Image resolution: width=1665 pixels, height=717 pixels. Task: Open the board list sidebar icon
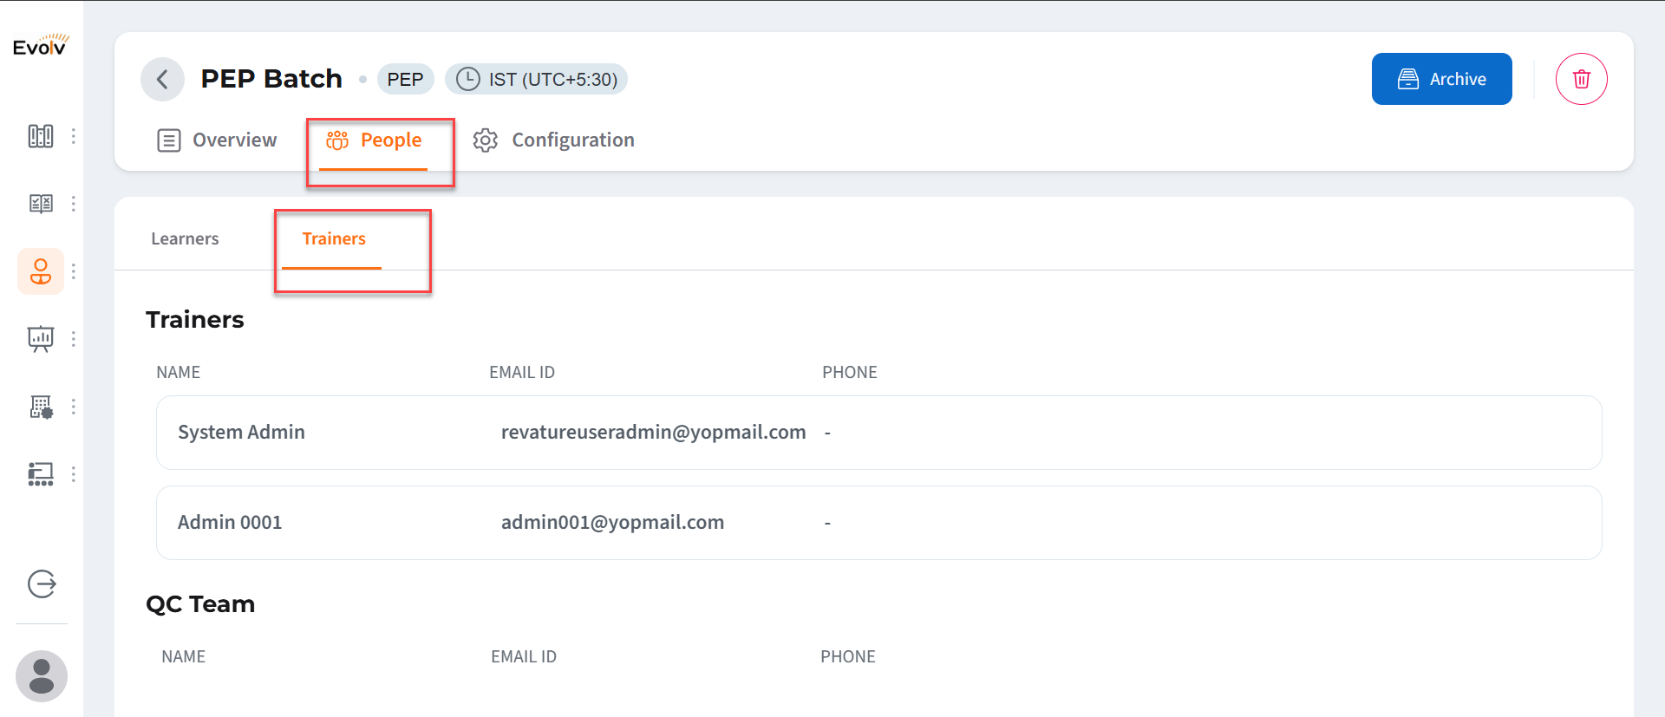tap(41, 474)
